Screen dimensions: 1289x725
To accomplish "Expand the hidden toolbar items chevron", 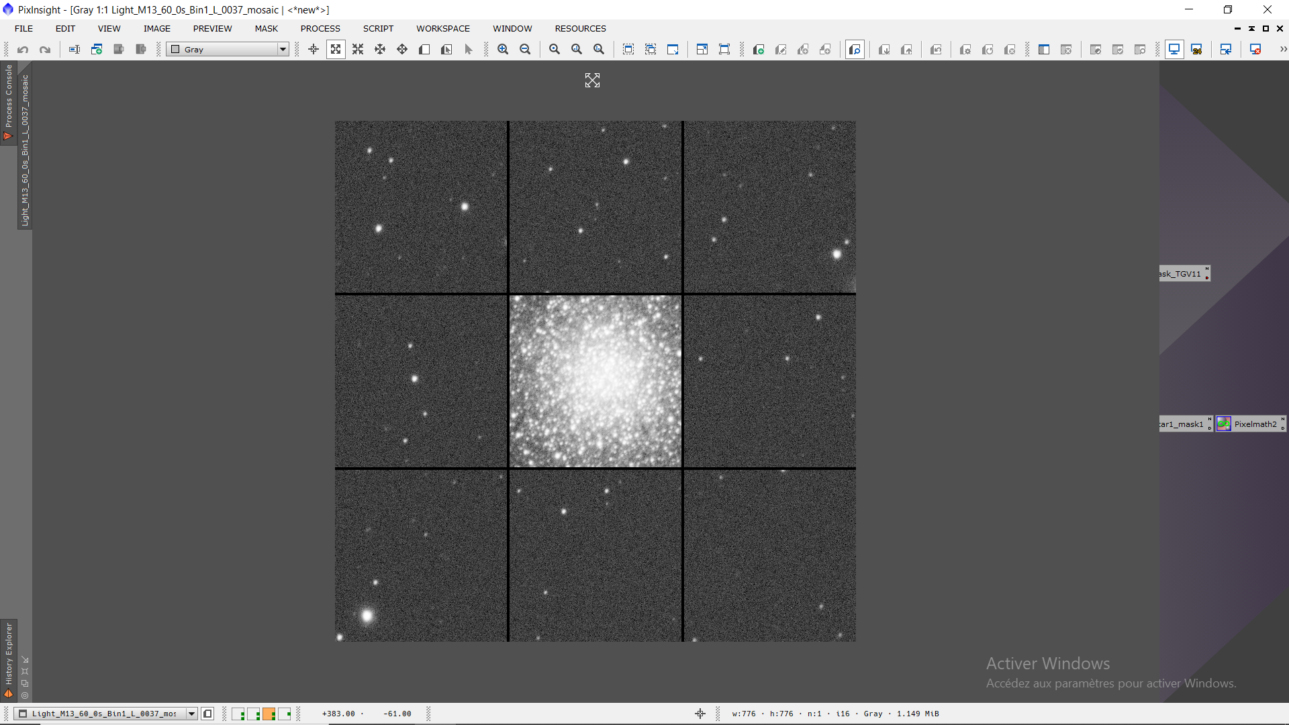I will (1283, 50).
